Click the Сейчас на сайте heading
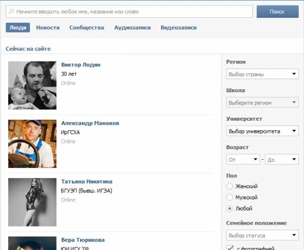This screenshot has height=250, width=304. (x=28, y=49)
